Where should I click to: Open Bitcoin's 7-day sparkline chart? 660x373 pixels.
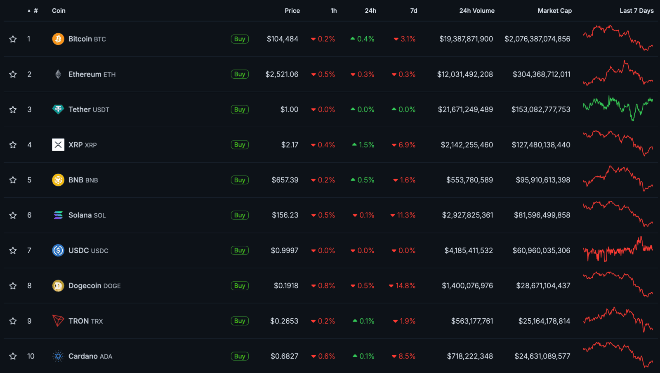(x=618, y=38)
